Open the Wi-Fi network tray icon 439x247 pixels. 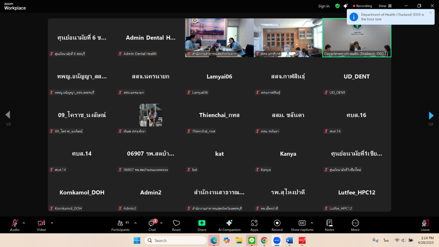coord(397,240)
